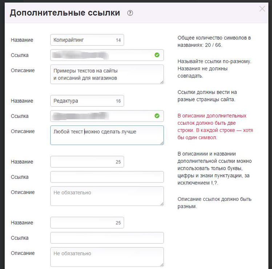Edit description 'Примеры текстов на сайты'
This screenshot has height=269, width=272.
[107, 74]
